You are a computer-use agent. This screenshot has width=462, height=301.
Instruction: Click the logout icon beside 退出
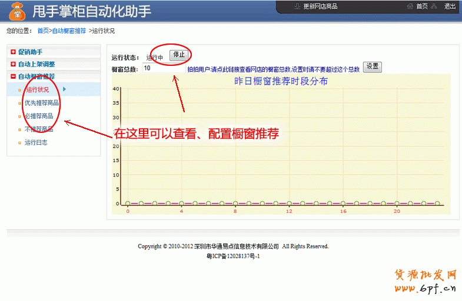[434, 6]
